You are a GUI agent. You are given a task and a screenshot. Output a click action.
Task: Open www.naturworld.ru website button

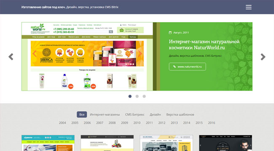(x=187, y=66)
